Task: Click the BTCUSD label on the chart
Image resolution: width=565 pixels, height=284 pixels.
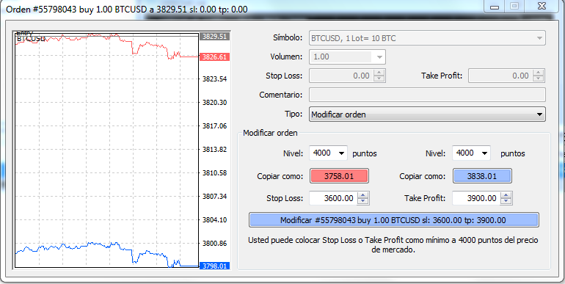Action: 31,39
